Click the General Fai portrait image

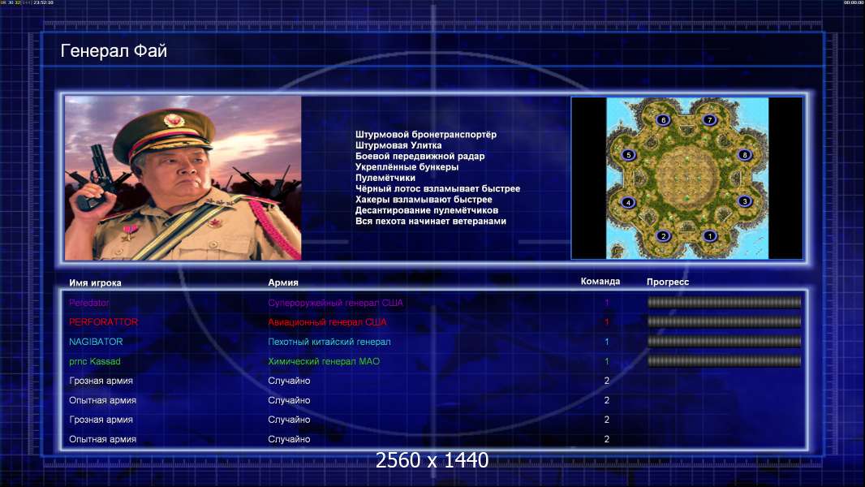[x=183, y=178]
